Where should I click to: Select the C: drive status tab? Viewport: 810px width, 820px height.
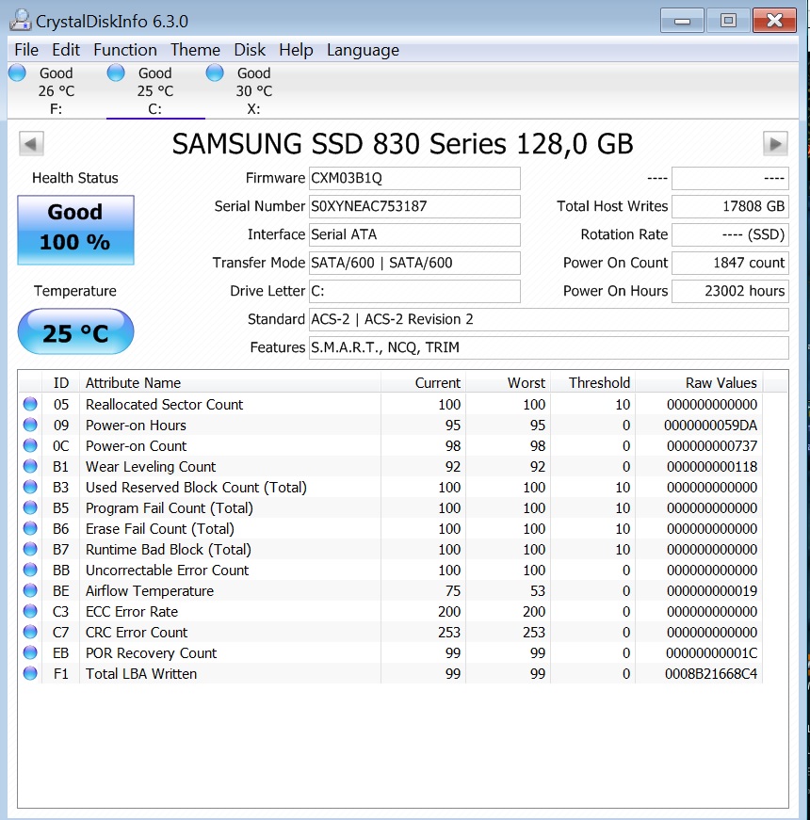[x=154, y=90]
